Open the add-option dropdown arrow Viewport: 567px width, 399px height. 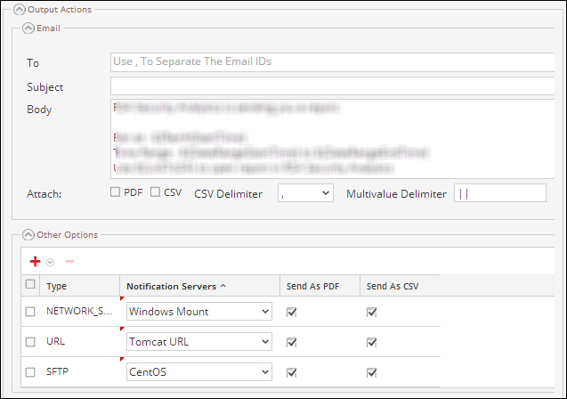point(50,262)
